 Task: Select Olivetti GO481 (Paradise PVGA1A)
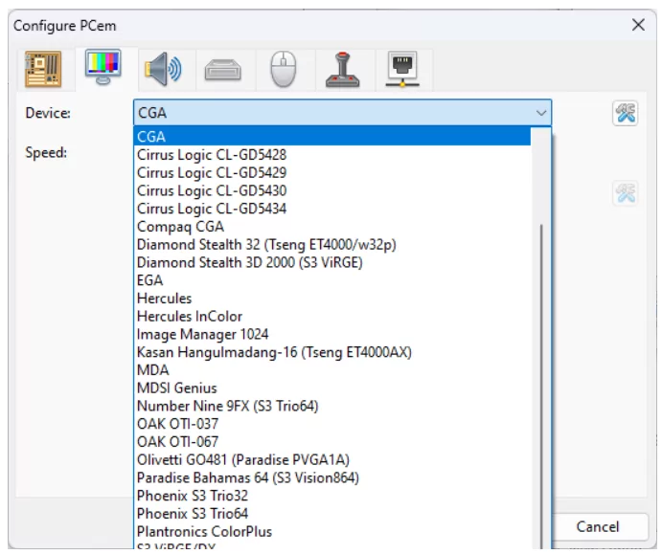click(332, 460)
